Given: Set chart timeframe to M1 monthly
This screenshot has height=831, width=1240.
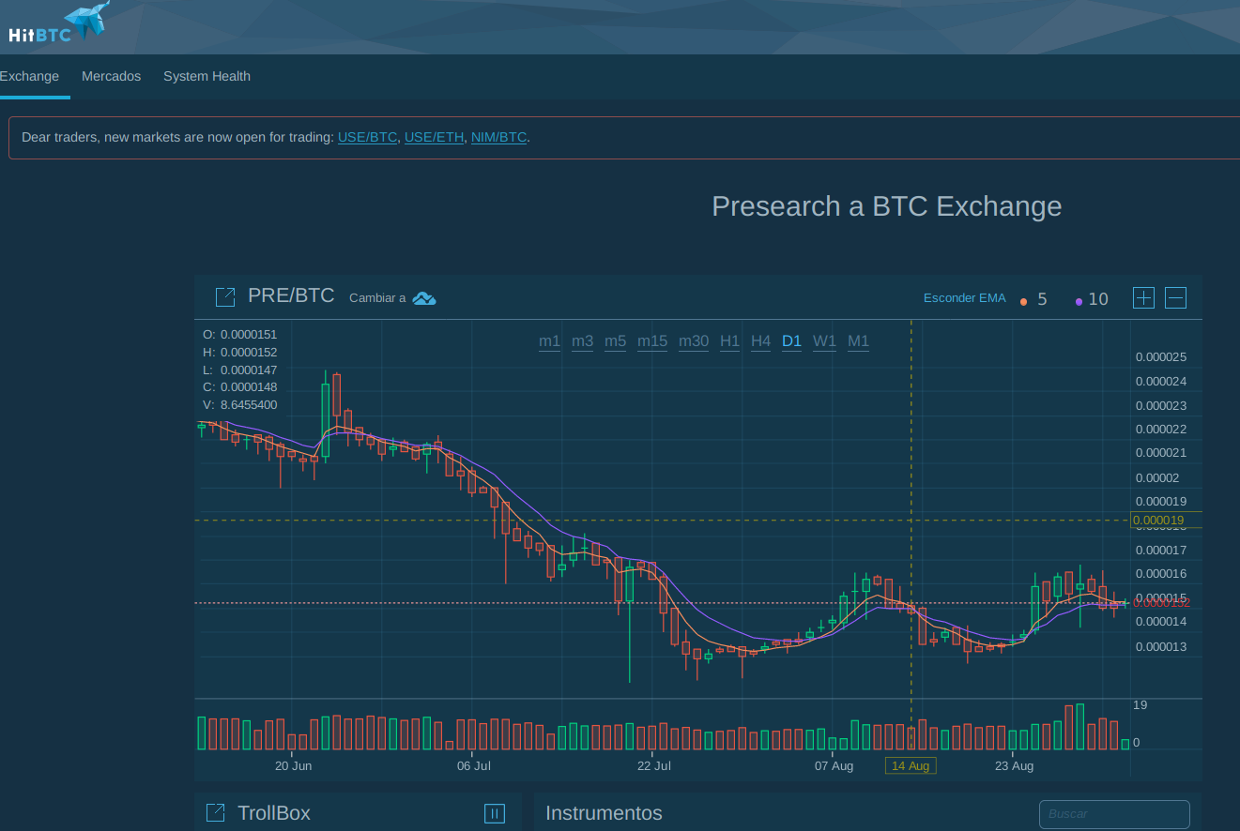Looking at the screenshot, I should tap(858, 341).
